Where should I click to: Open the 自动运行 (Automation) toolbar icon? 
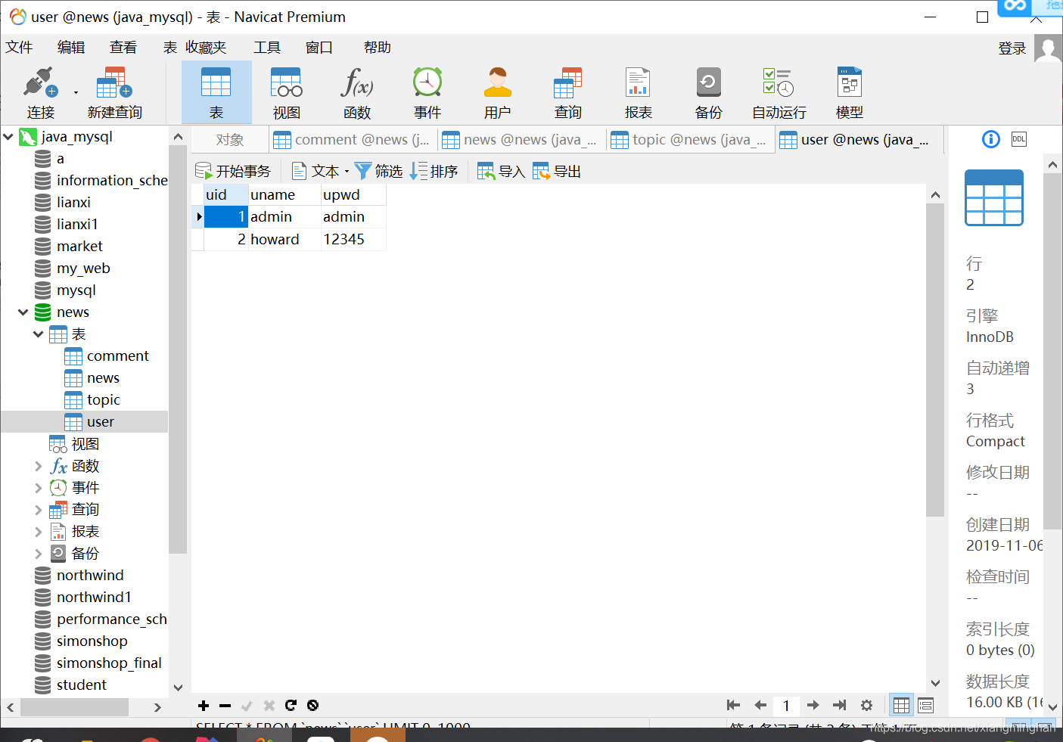tap(779, 92)
